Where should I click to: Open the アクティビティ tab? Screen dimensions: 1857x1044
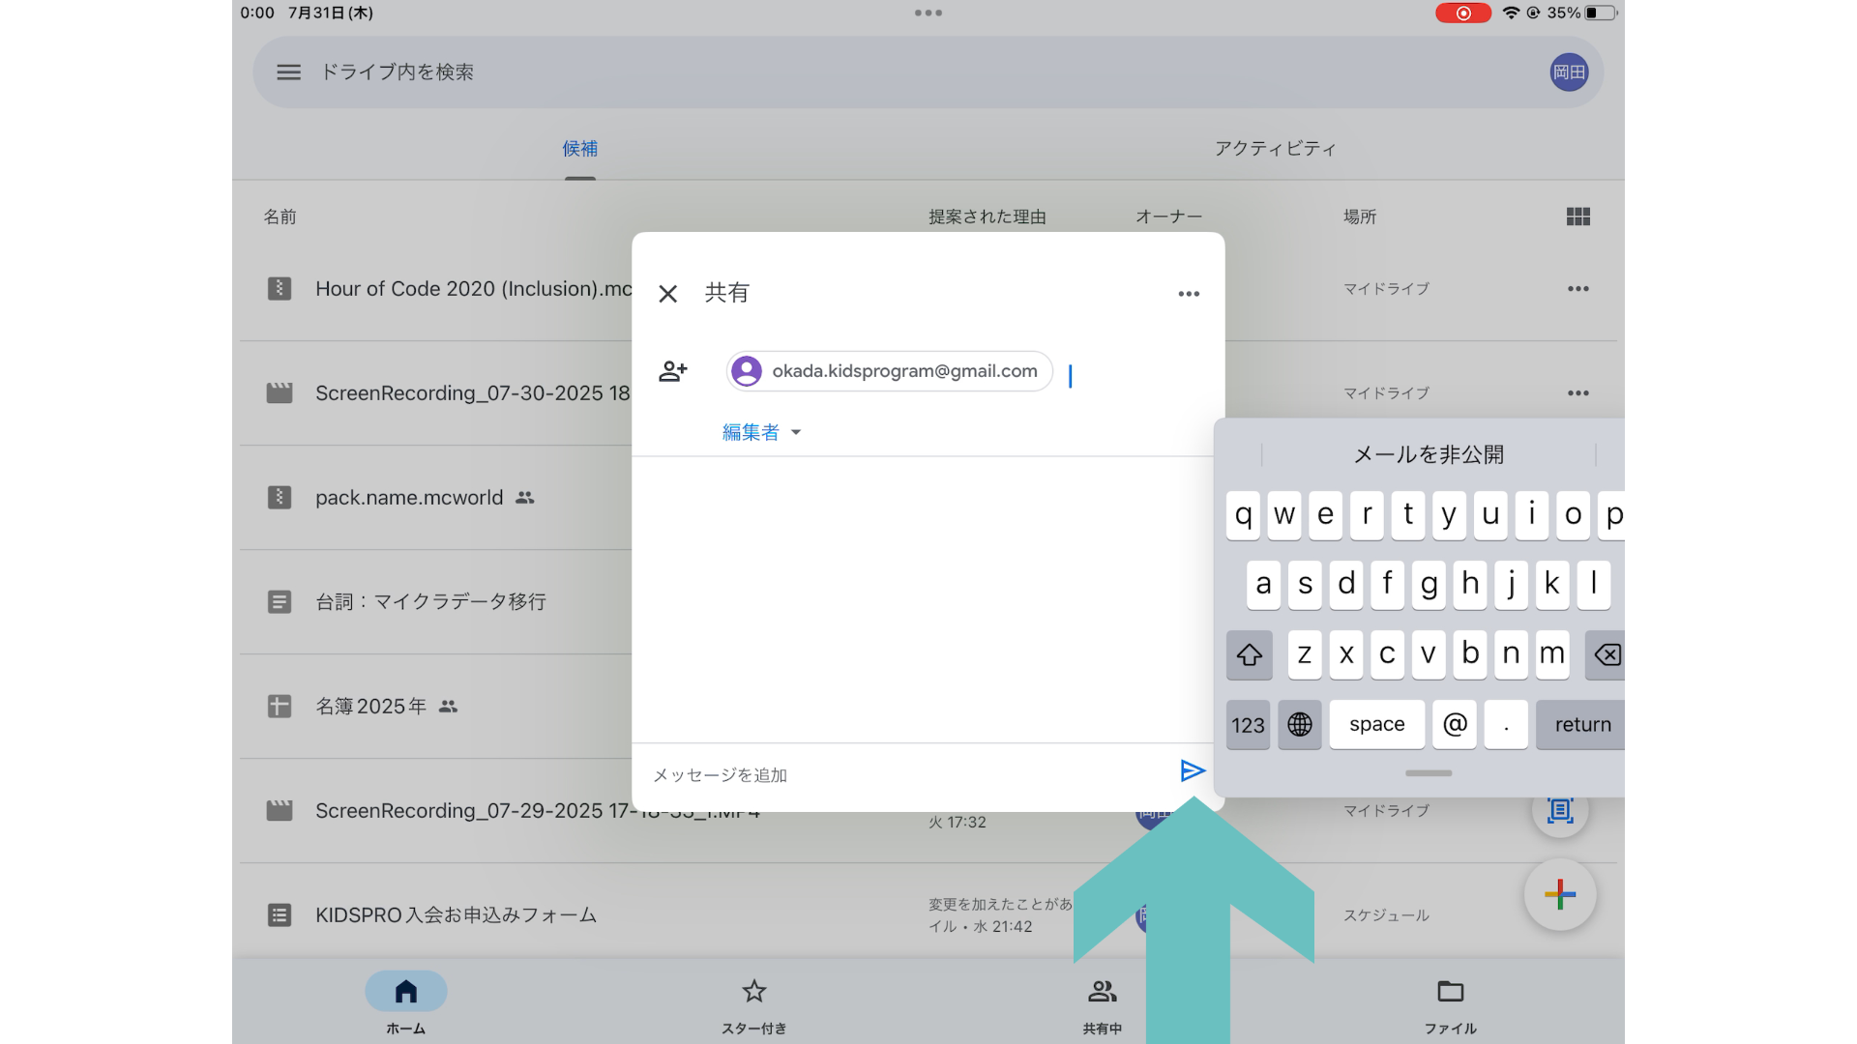click(x=1275, y=149)
